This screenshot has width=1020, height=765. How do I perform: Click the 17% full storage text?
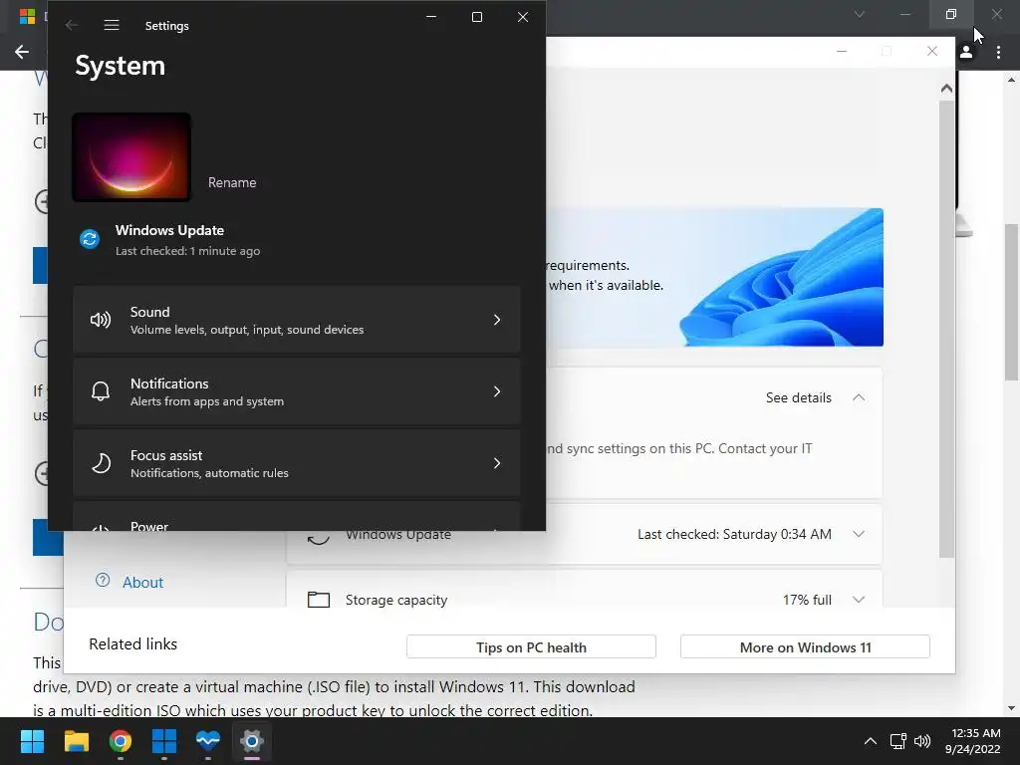[x=807, y=599]
